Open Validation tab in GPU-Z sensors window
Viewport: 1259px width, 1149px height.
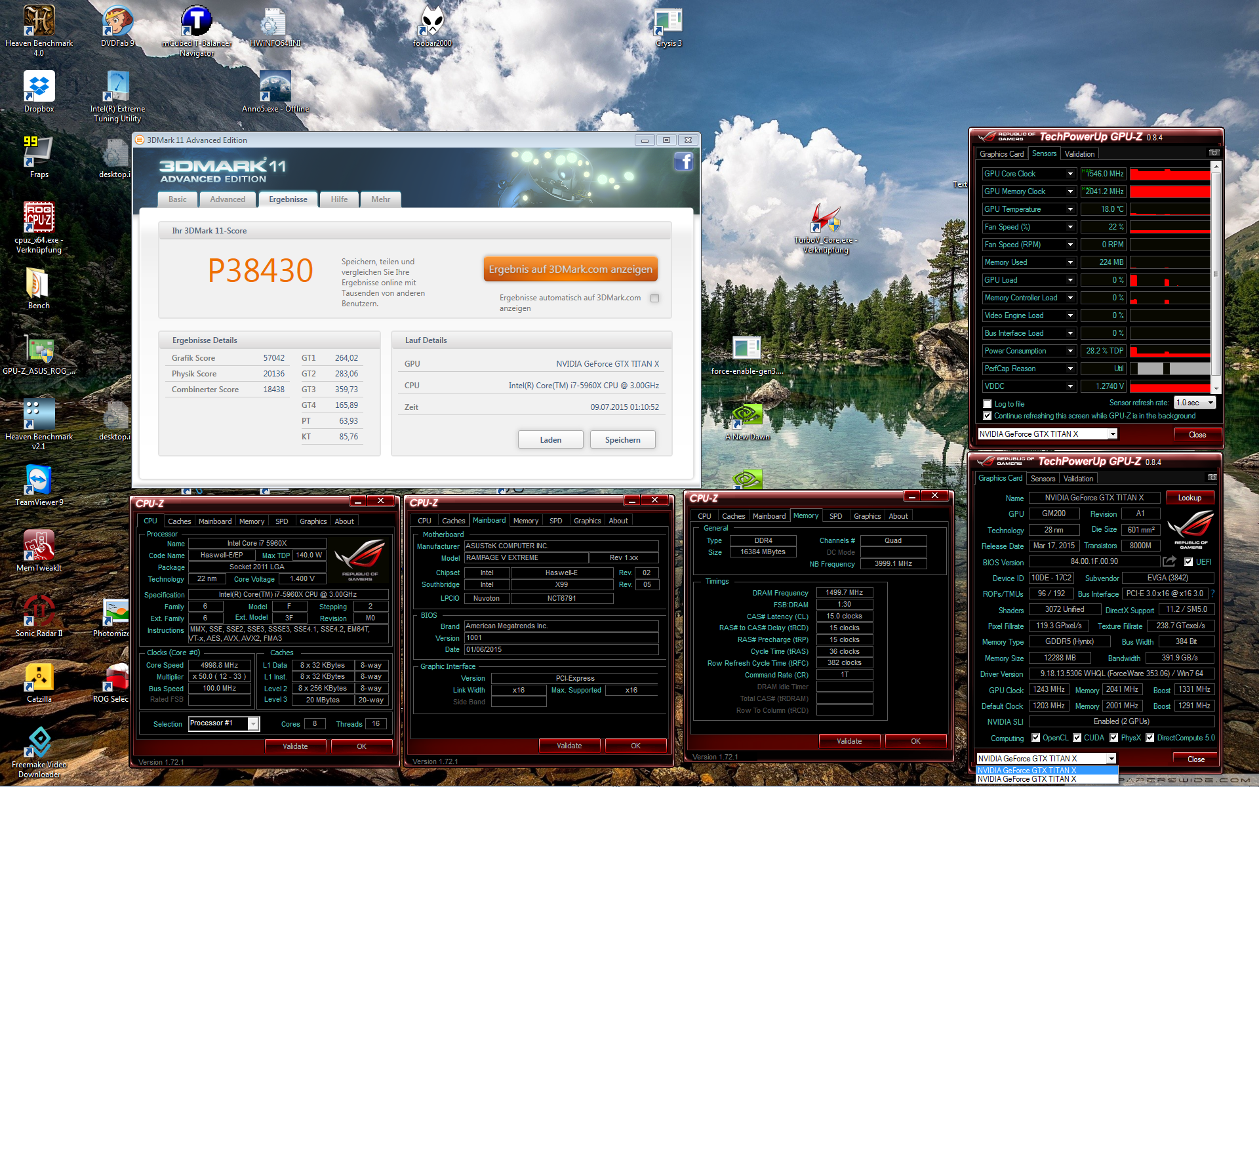[x=1079, y=154]
